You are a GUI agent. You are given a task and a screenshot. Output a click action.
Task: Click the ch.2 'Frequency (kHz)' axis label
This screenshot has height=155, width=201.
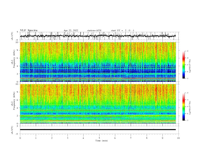14,101
